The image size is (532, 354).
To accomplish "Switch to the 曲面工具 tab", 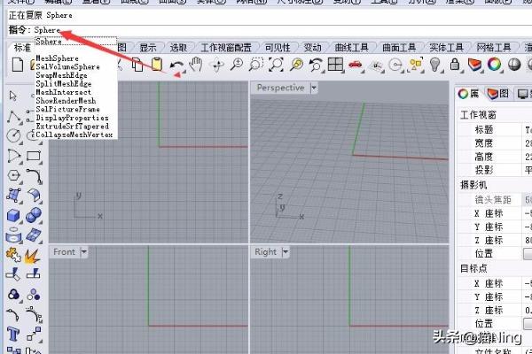I will click(399, 48).
